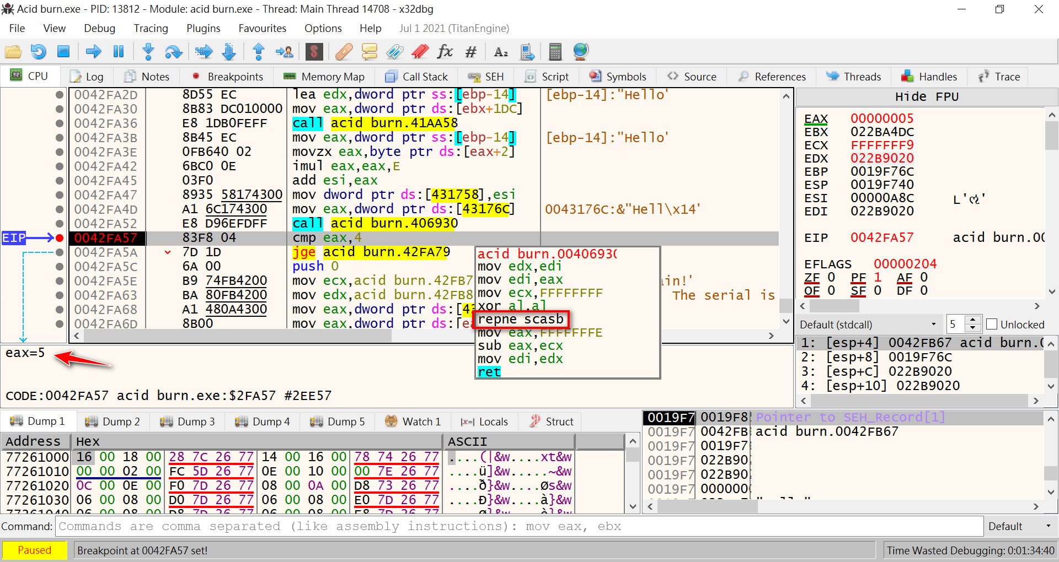Click the disassembly horizontal scrollbar
Viewport: 1059px width, 562px height.
click(237, 336)
